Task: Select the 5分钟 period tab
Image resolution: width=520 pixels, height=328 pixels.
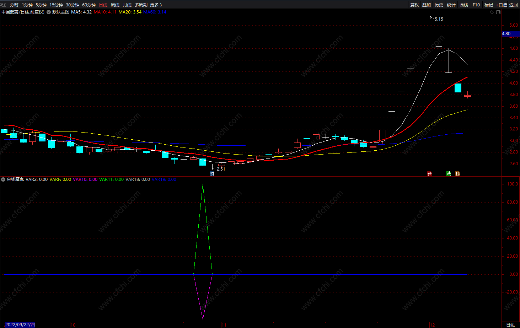Action: pyautogui.click(x=41, y=5)
